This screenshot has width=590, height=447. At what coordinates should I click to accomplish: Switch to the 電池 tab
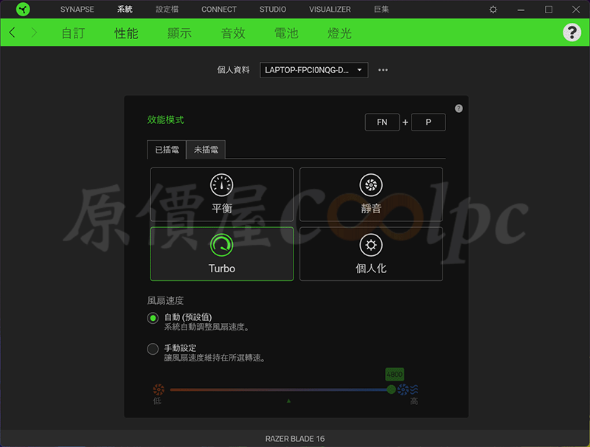pyautogui.click(x=286, y=33)
